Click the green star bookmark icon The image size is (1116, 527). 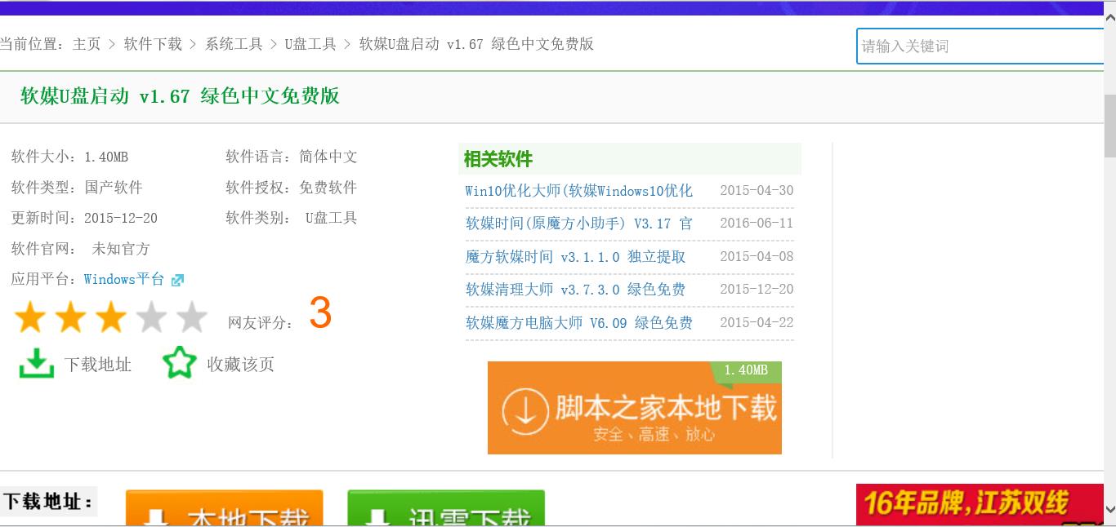tap(180, 363)
